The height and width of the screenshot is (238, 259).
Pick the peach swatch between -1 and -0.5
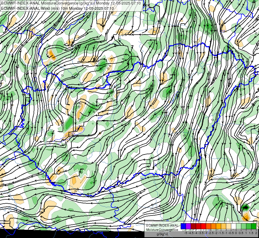click(229, 226)
